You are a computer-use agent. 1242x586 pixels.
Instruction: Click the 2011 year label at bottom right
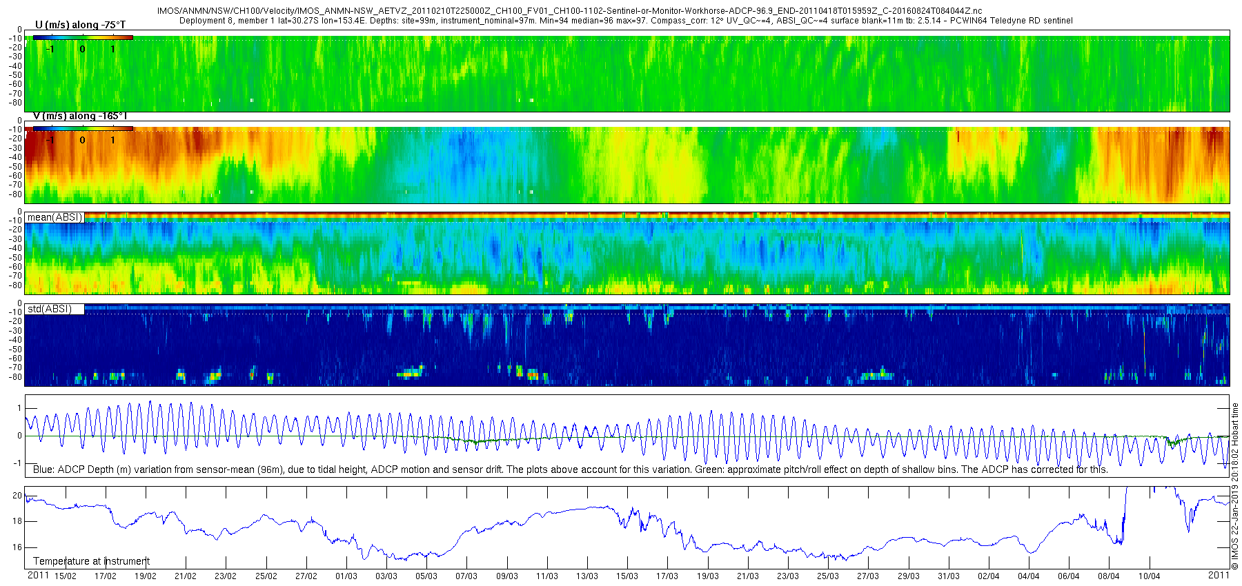point(1219,575)
